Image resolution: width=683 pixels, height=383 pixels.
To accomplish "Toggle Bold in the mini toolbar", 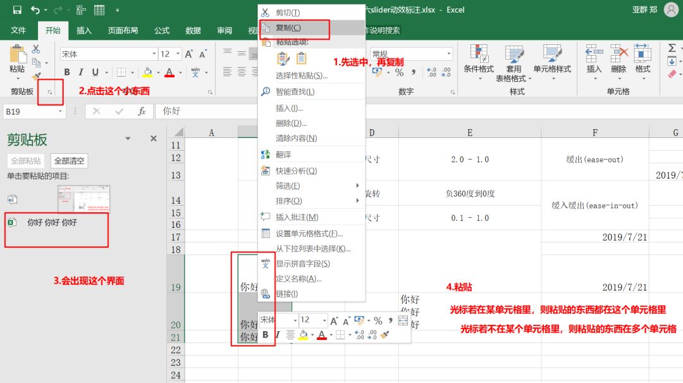I will [265, 335].
